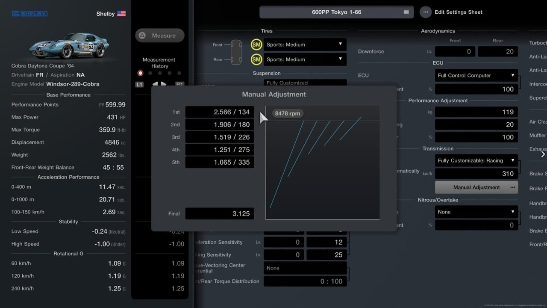Image resolution: width=547 pixels, height=308 pixels.
Task: Select the front Downforce value field
Action: click(x=455, y=51)
